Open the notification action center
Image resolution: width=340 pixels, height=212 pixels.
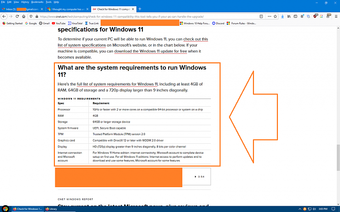click(333, 209)
